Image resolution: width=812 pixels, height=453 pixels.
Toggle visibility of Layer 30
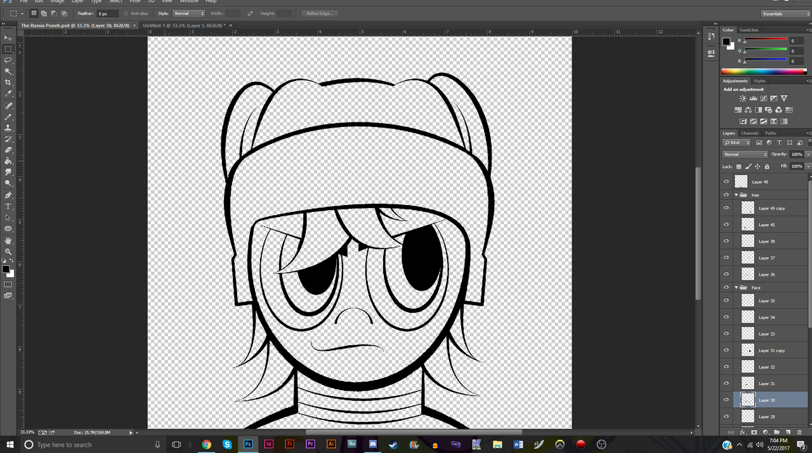coord(726,400)
